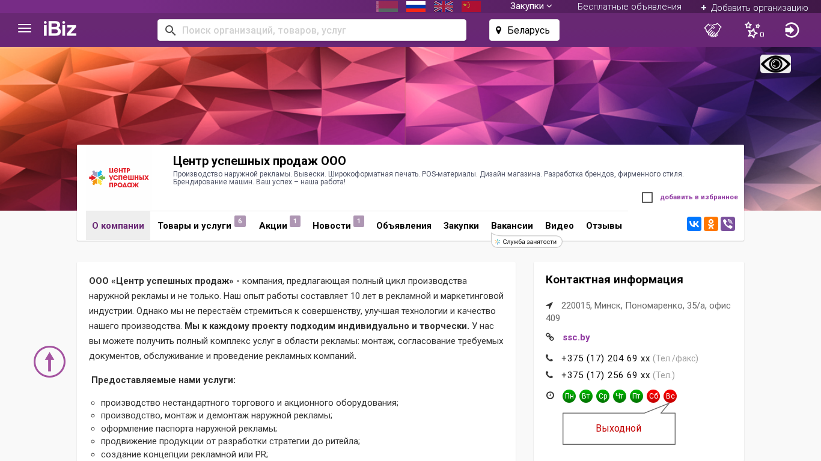Select Sunday (Вс) schedule circle
821x461 pixels.
(x=670, y=396)
